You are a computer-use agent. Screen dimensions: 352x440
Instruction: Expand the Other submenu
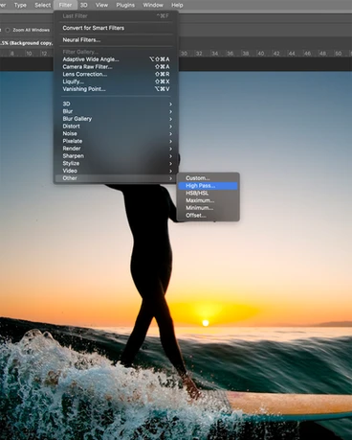coord(116,178)
